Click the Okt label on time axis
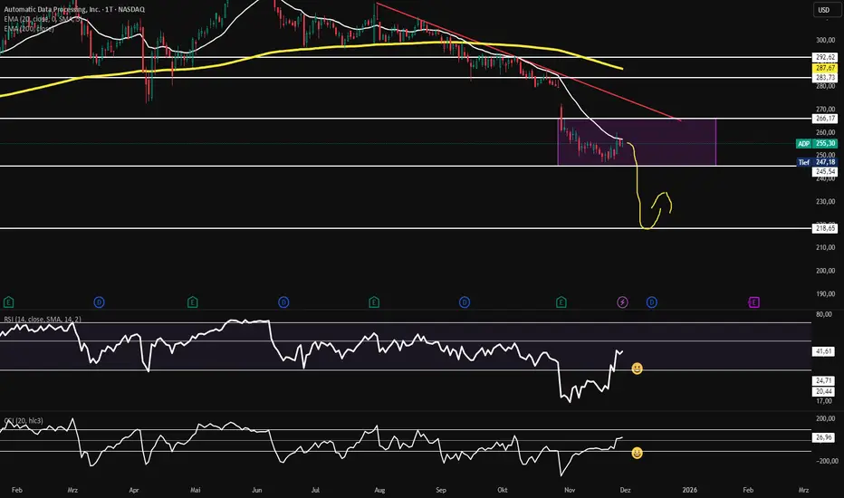The width and height of the screenshot is (844, 498). [503, 490]
